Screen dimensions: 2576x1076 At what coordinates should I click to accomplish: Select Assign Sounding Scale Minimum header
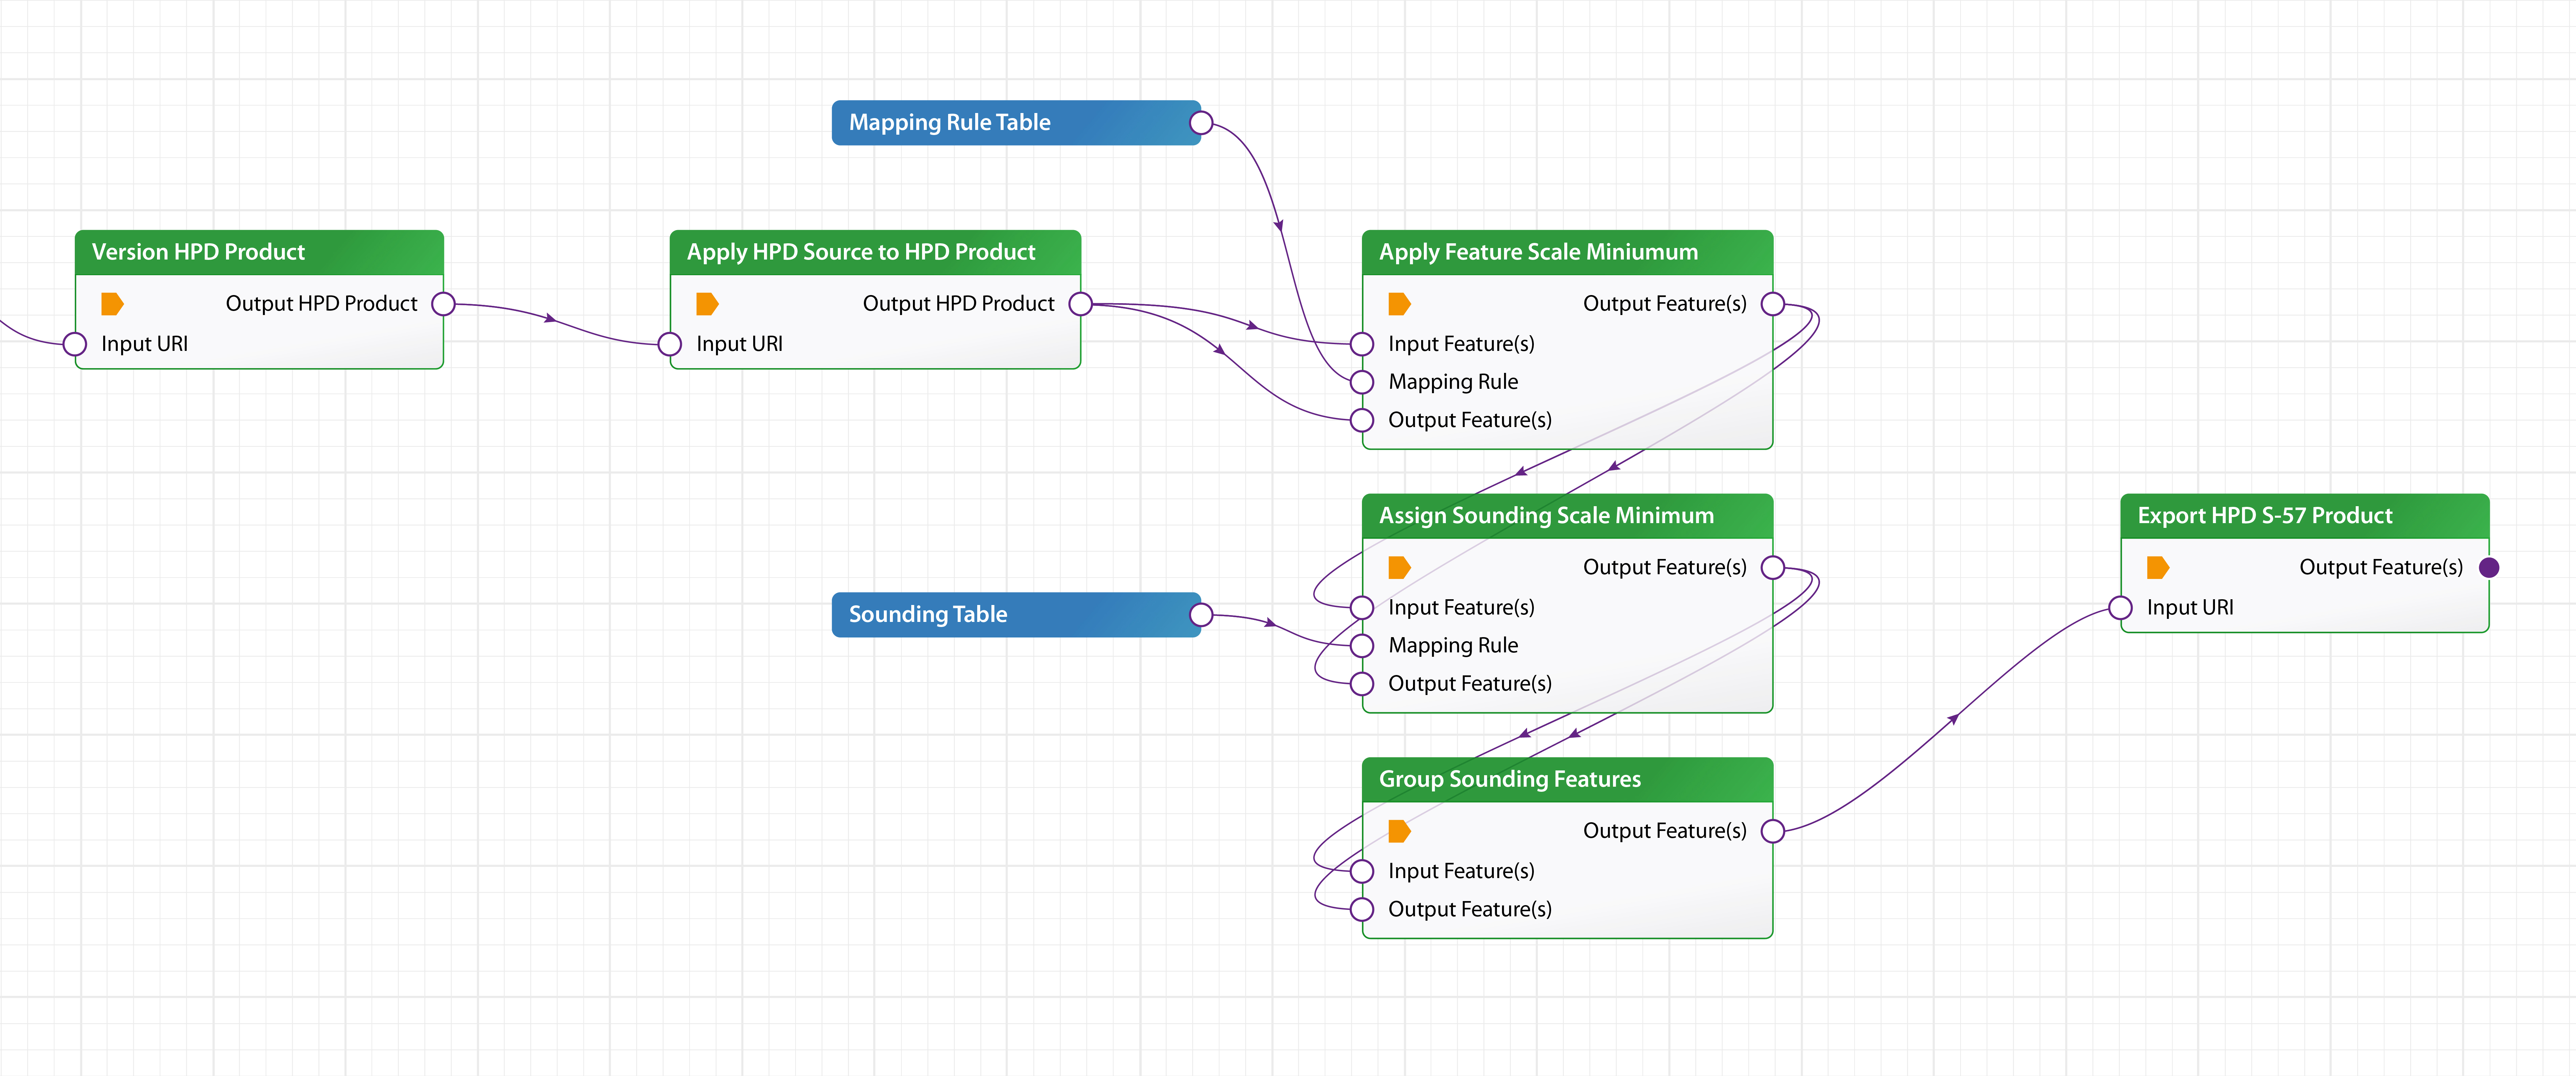[x=1567, y=516]
